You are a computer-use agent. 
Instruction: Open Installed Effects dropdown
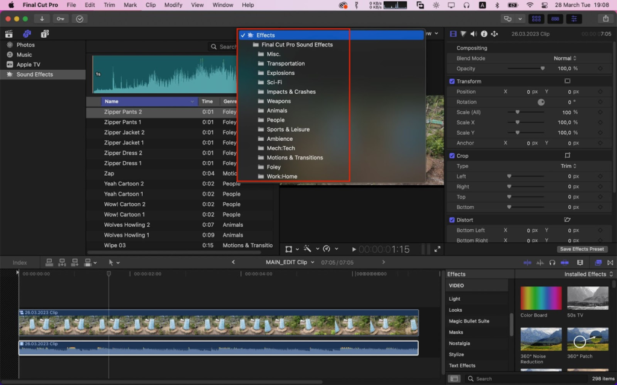(588, 274)
